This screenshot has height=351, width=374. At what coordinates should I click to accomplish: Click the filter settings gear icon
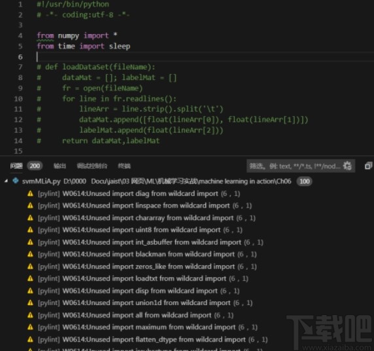tap(347, 166)
